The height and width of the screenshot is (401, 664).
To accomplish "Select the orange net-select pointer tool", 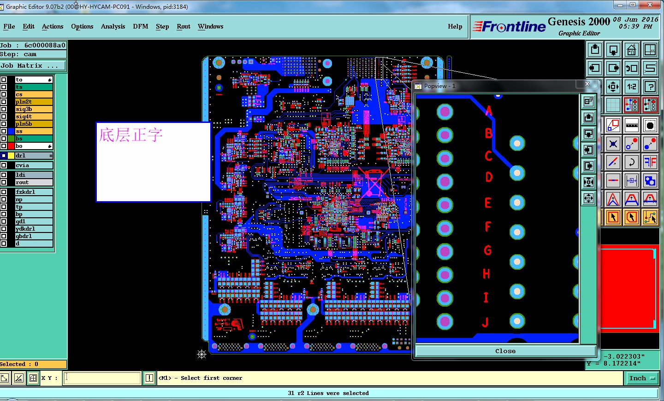I will (650, 217).
